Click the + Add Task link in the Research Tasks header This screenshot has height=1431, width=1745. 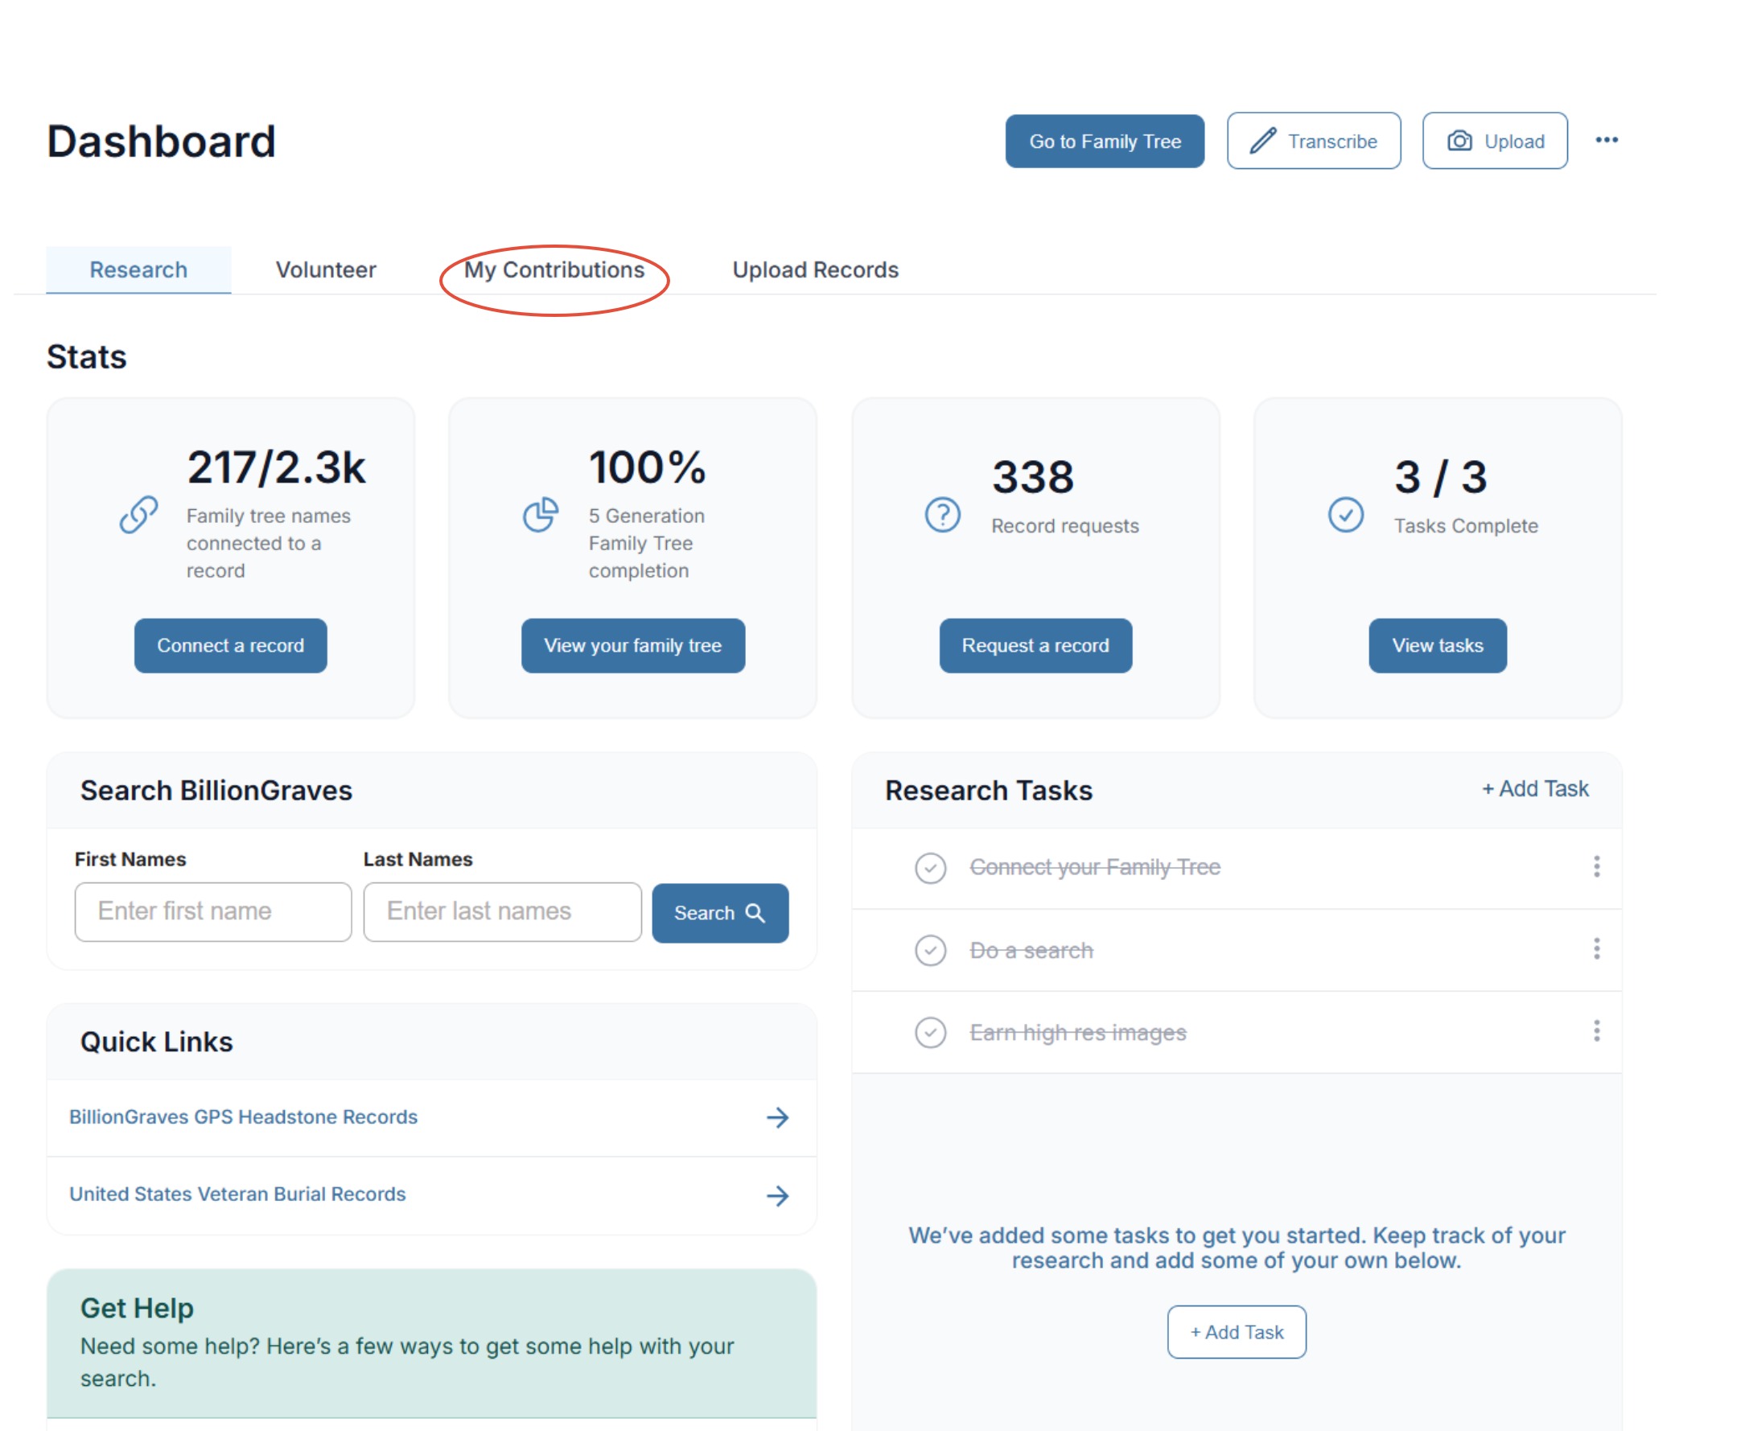coord(1535,789)
